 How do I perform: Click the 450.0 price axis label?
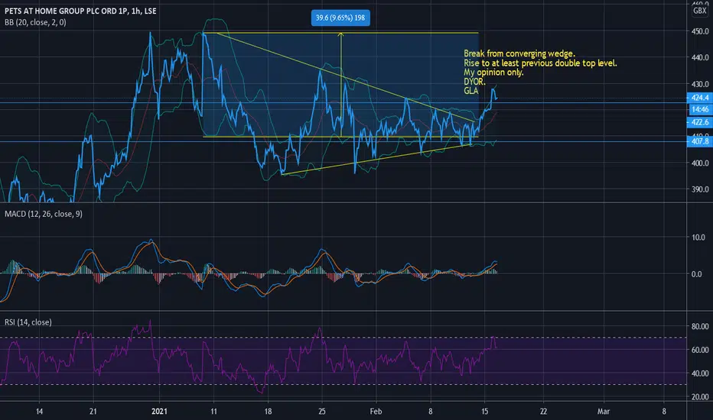[x=700, y=31]
